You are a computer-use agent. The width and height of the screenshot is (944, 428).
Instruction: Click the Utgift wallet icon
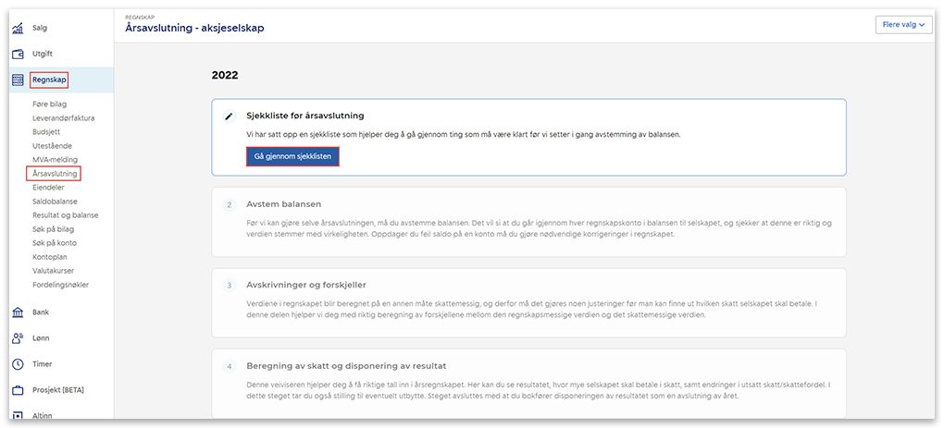click(x=18, y=54)
